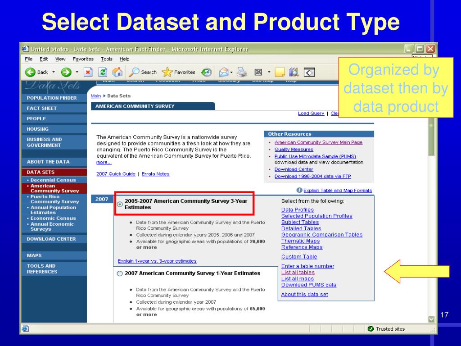
Task: Open the Edit button dropdown arrow
Action: coord(269,72)
